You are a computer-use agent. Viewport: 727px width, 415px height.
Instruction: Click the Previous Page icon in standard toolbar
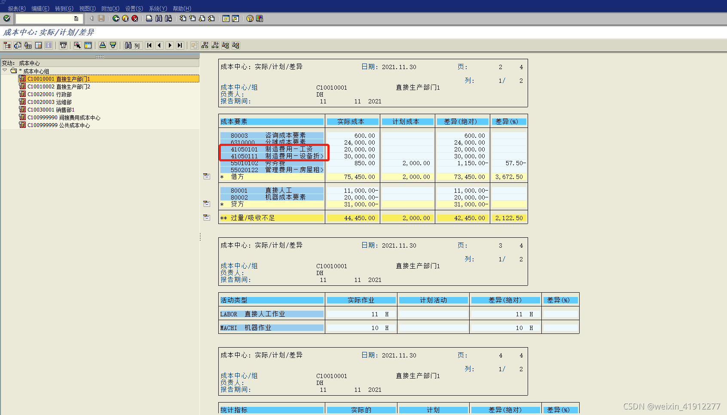click(192, 18)
